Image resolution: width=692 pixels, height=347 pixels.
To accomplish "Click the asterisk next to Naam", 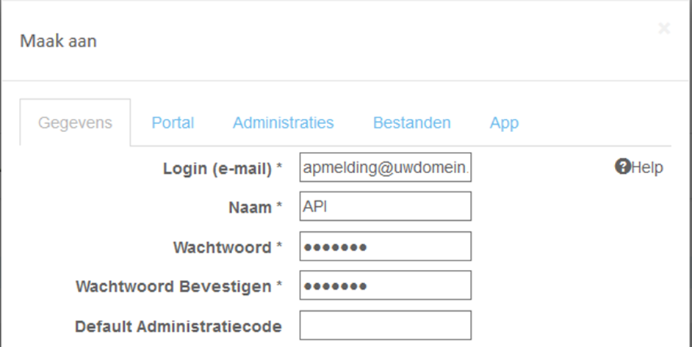I will (x=279, y=205).
